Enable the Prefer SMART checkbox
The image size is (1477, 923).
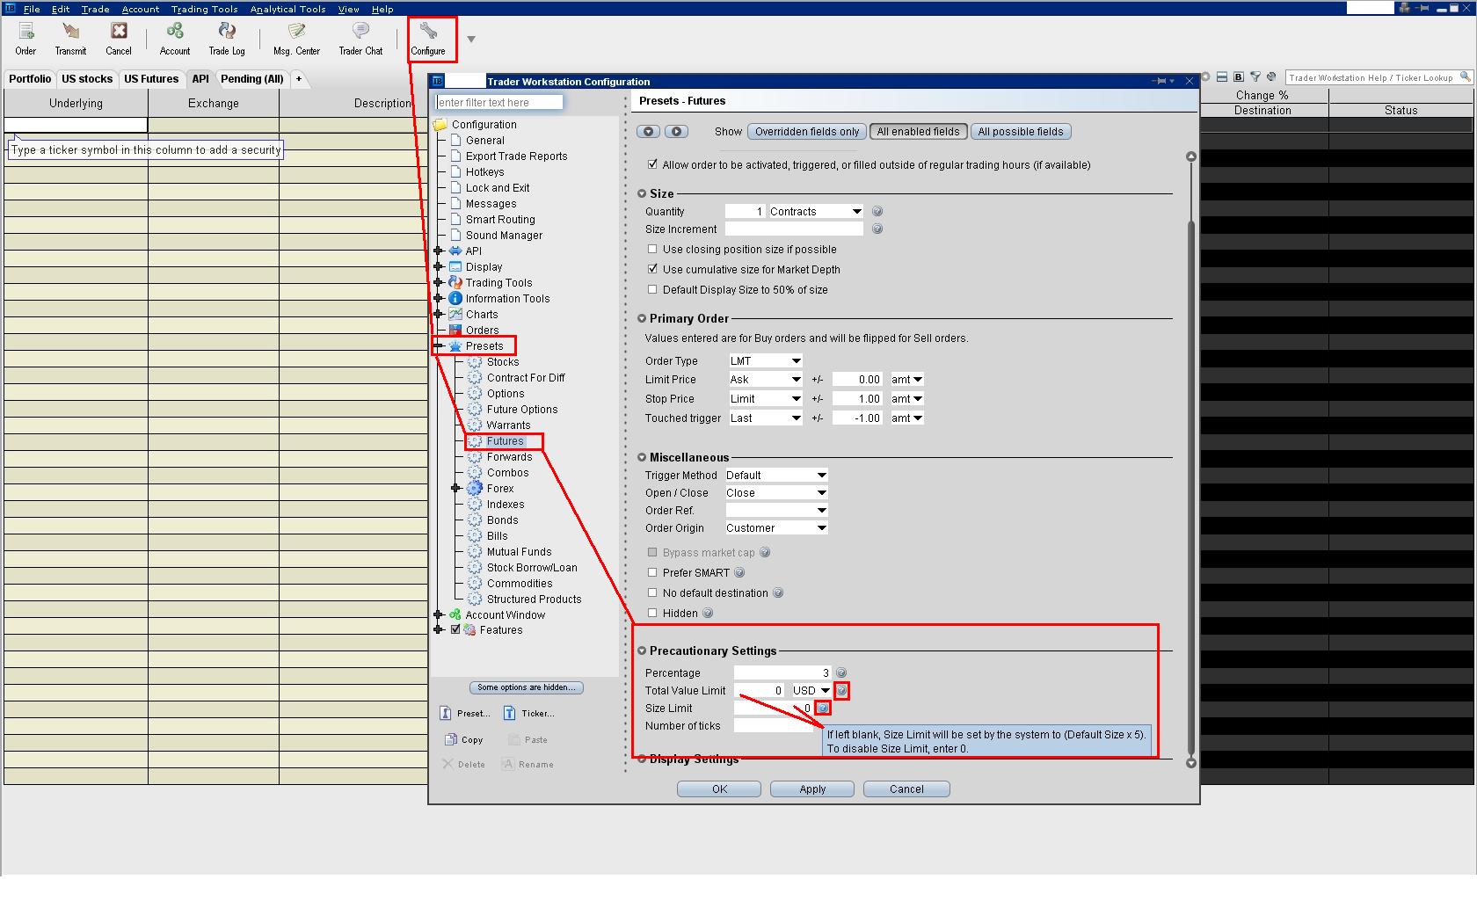pos(652,572)
